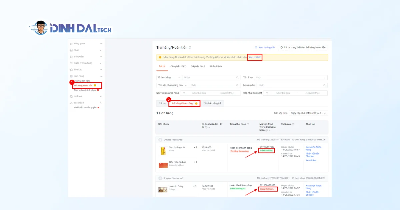Open Quản lý đơn hàng in the sidebar

click(x=82, y=81)
